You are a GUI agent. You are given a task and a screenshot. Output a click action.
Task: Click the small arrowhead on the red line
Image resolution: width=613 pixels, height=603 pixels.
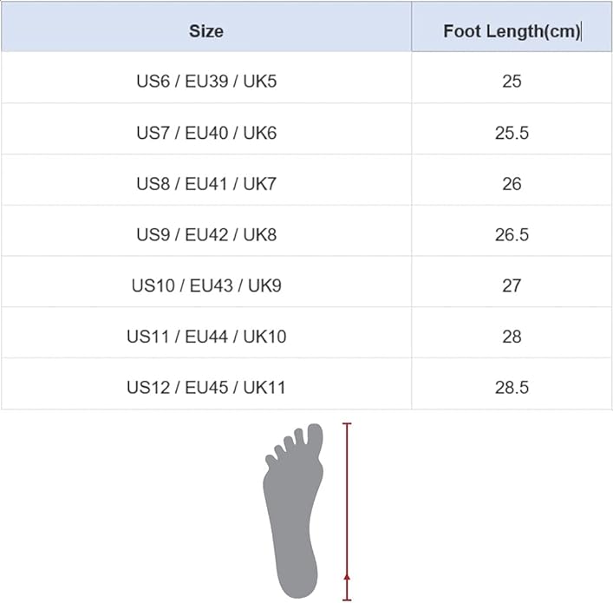click(x=347, y=575)
